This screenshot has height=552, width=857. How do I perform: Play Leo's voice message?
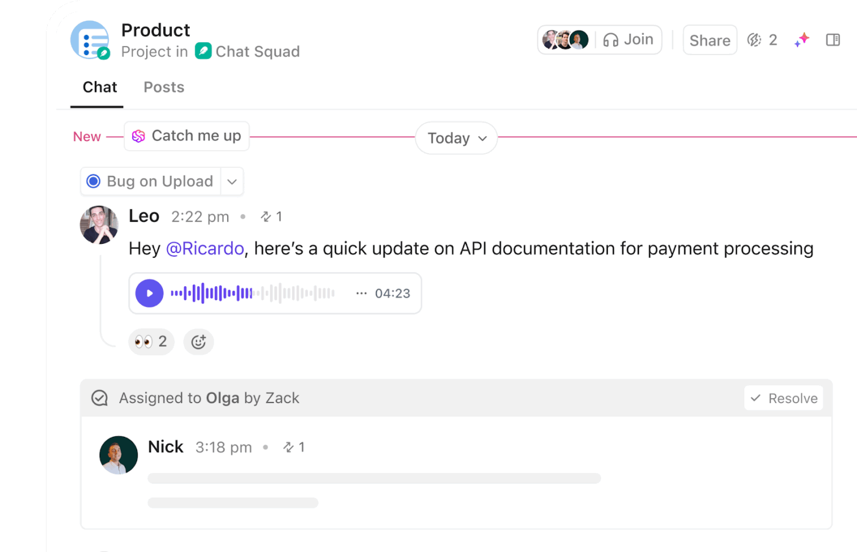coord(149,293)
